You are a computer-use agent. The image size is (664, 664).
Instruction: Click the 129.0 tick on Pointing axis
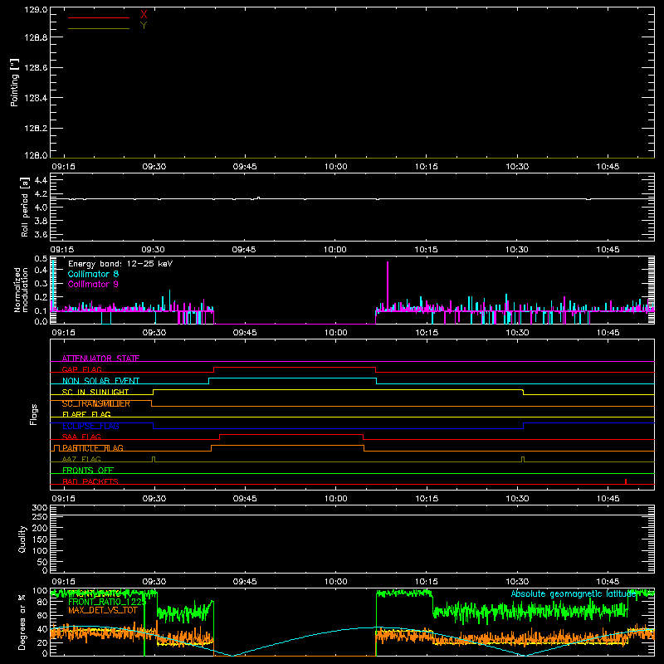pyautogui.click(x=36, y=10)
